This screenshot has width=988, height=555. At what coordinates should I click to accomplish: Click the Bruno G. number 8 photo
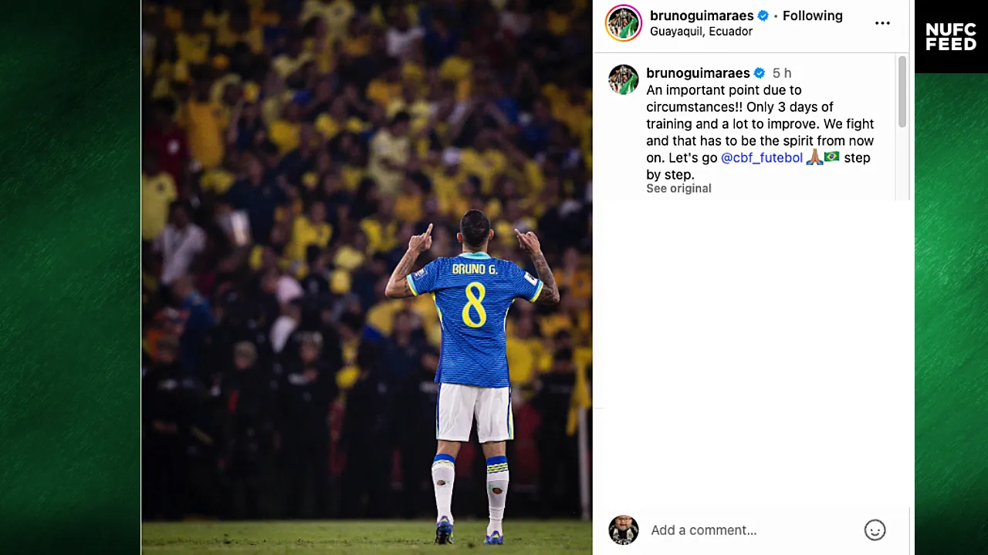coord(367,277)
